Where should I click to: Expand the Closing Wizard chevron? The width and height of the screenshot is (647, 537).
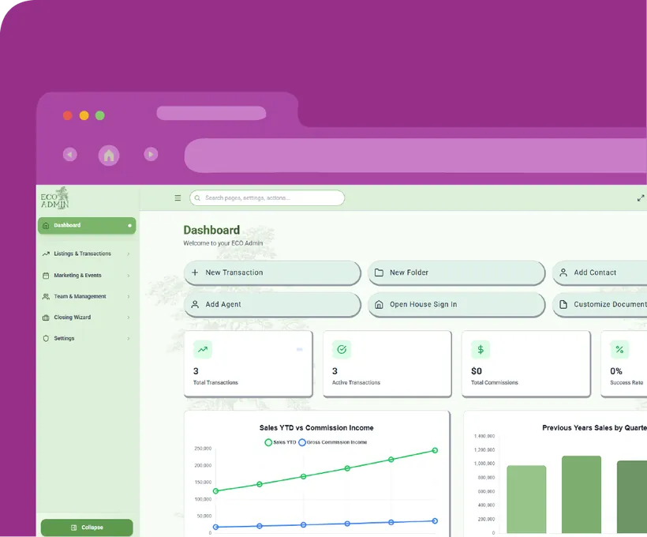point(129,317)
